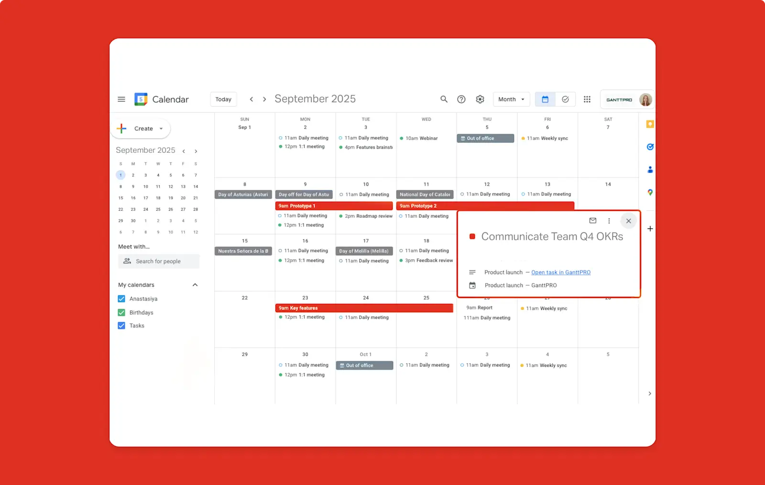765x485 pixels.
Task: Open the Create button dropdown arrow
Action: click(x=161, y=129)
